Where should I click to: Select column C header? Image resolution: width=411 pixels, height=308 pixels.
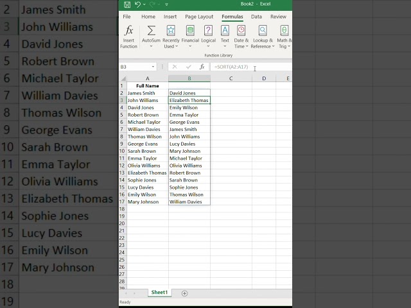coord(231,78)
